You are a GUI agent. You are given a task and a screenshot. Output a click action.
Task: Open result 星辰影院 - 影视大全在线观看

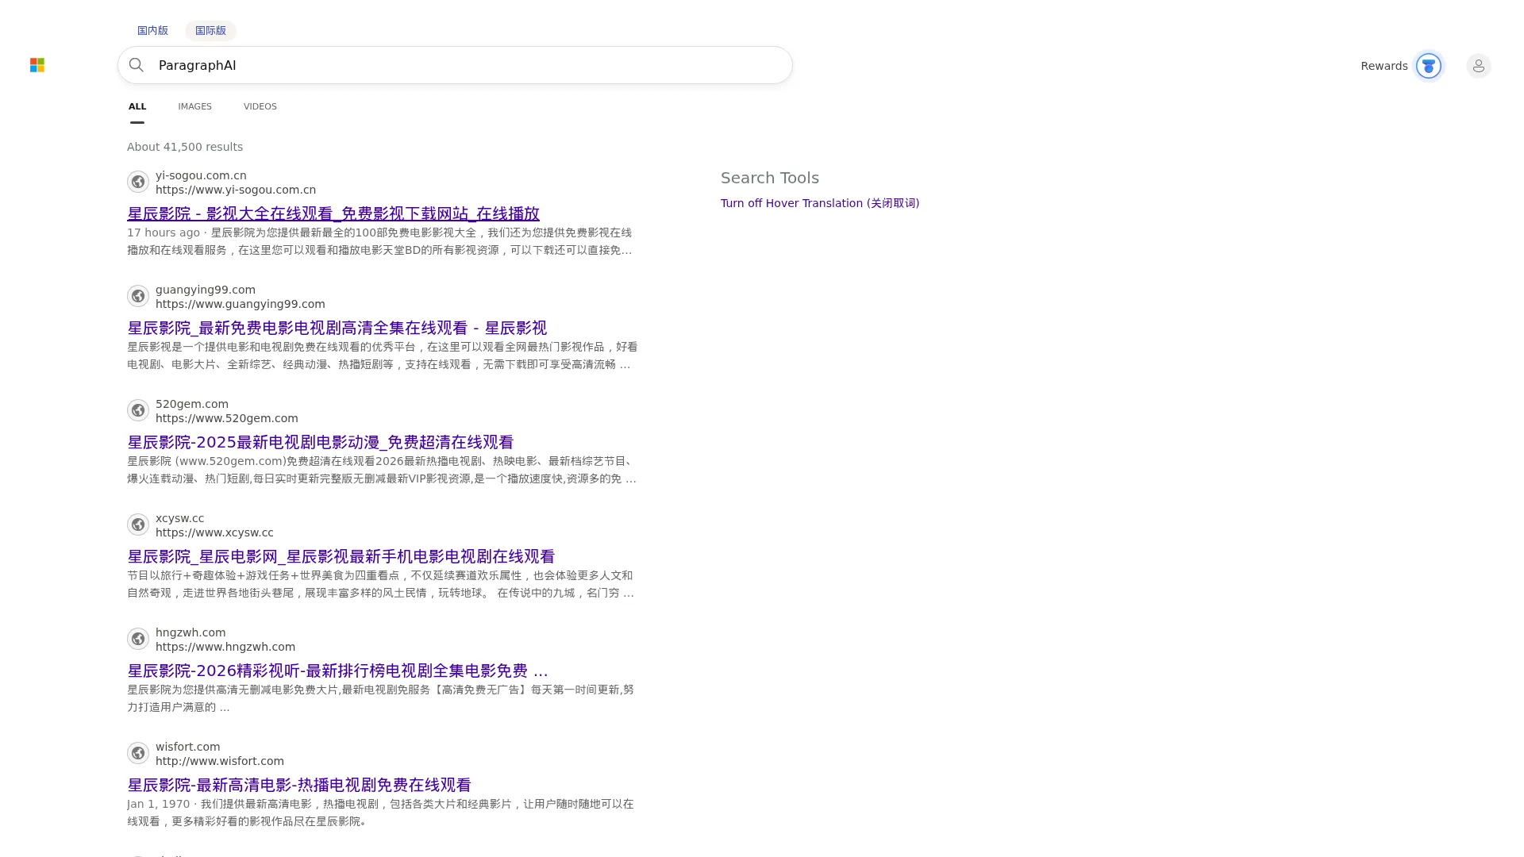point(333,213)
